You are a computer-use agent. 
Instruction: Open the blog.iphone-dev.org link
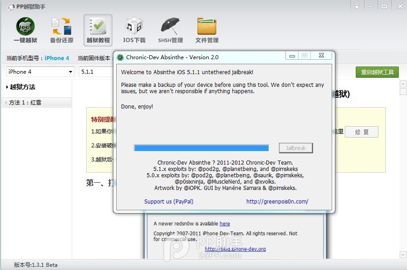coord(235,249)
